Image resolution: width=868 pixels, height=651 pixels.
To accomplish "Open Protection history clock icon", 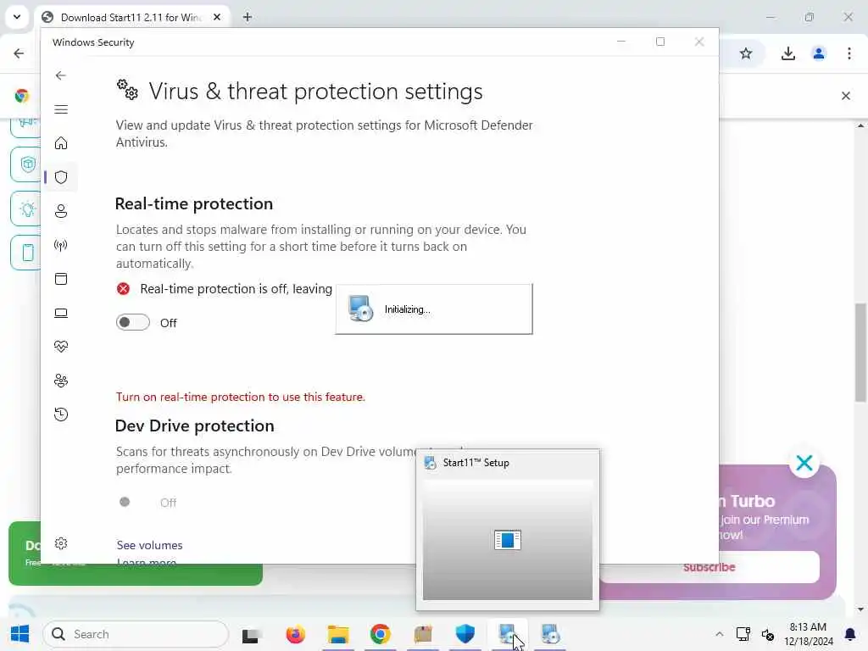I will [61, 415].
